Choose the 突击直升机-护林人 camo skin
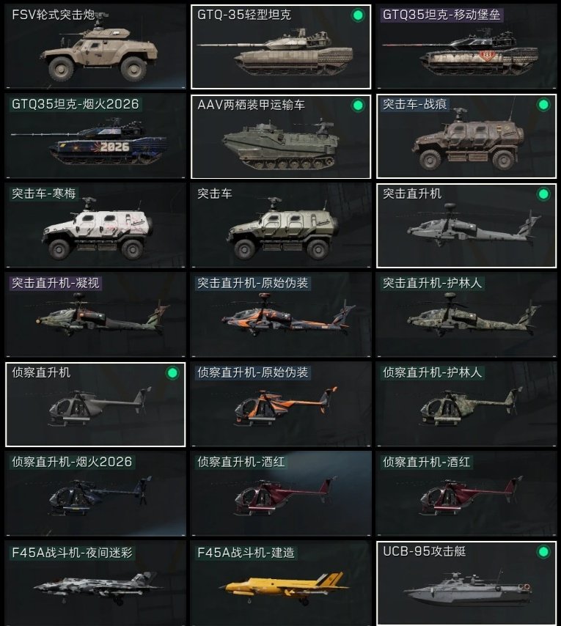This screenshot has width=561, height=626. tap(466, 314)
